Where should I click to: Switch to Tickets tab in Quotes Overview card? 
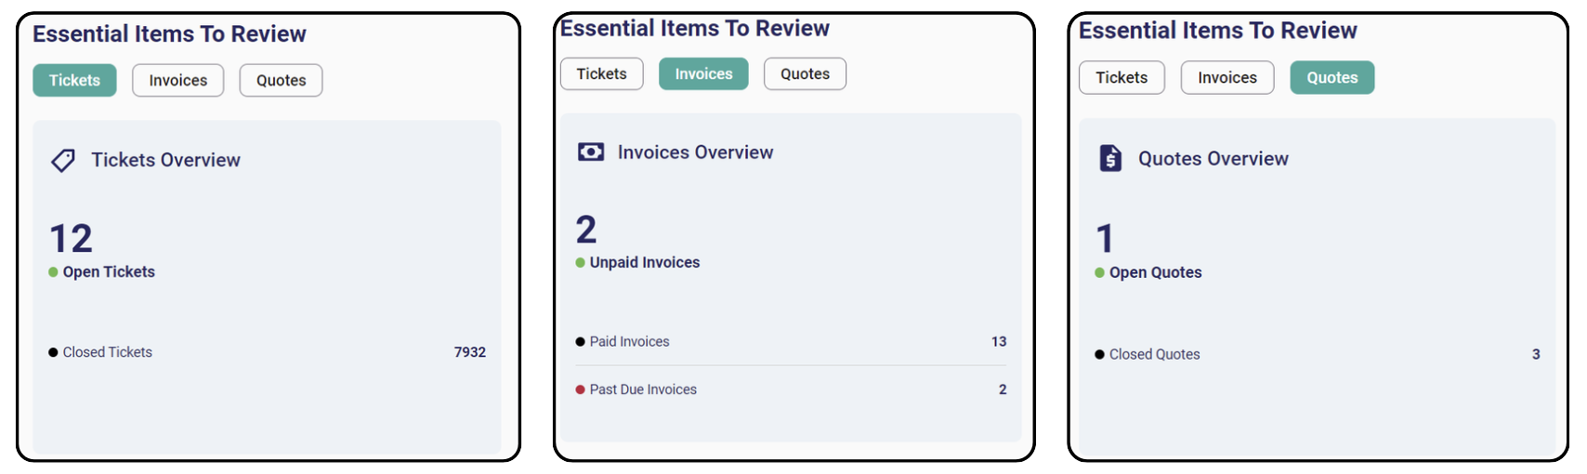pos(1121,78)
